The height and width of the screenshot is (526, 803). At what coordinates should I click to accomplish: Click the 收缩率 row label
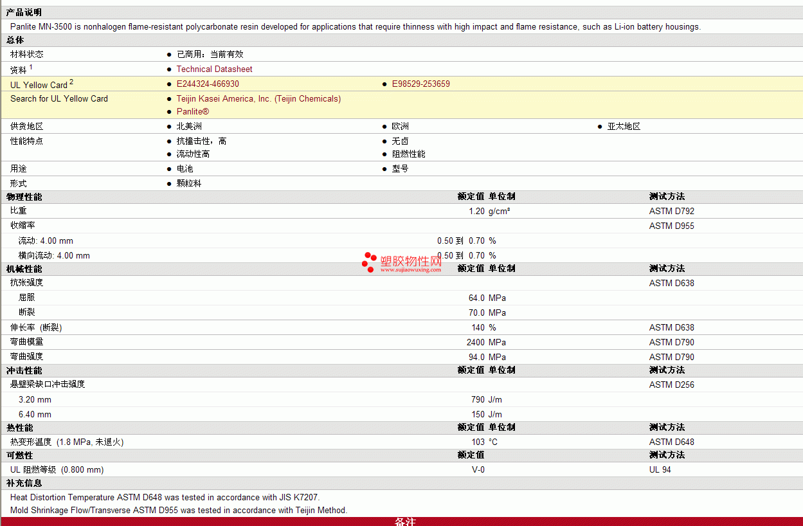[23, 226]
